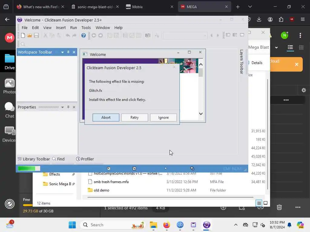Screen dimensions: 310x232
Task: Pin the Workspace Toolbar panel
Action: coord(68,52)
